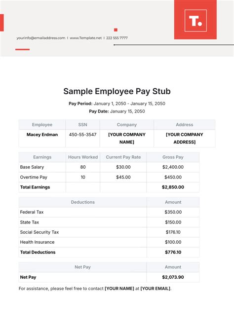Click the $2,850.00 total earnings value
This screenshot has height=331, width=234.
173,187
